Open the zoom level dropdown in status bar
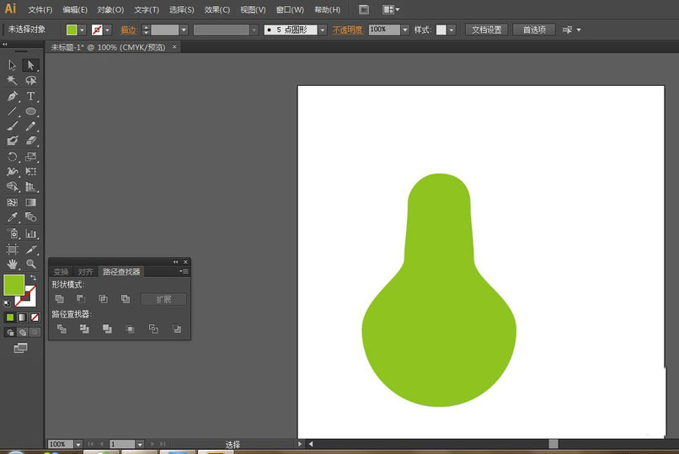679x454 pixels. tap(78, 444)
